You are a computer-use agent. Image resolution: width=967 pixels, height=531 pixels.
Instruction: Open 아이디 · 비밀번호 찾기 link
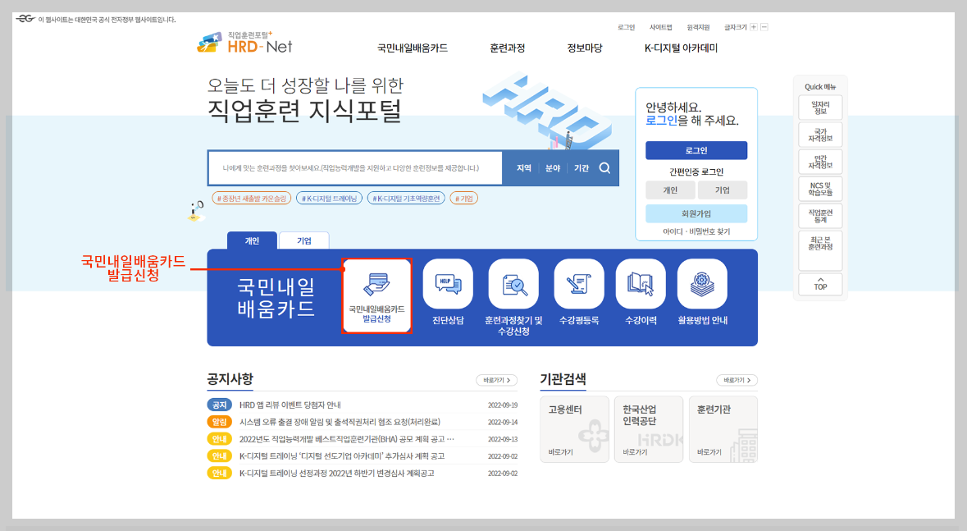[696, 231]
